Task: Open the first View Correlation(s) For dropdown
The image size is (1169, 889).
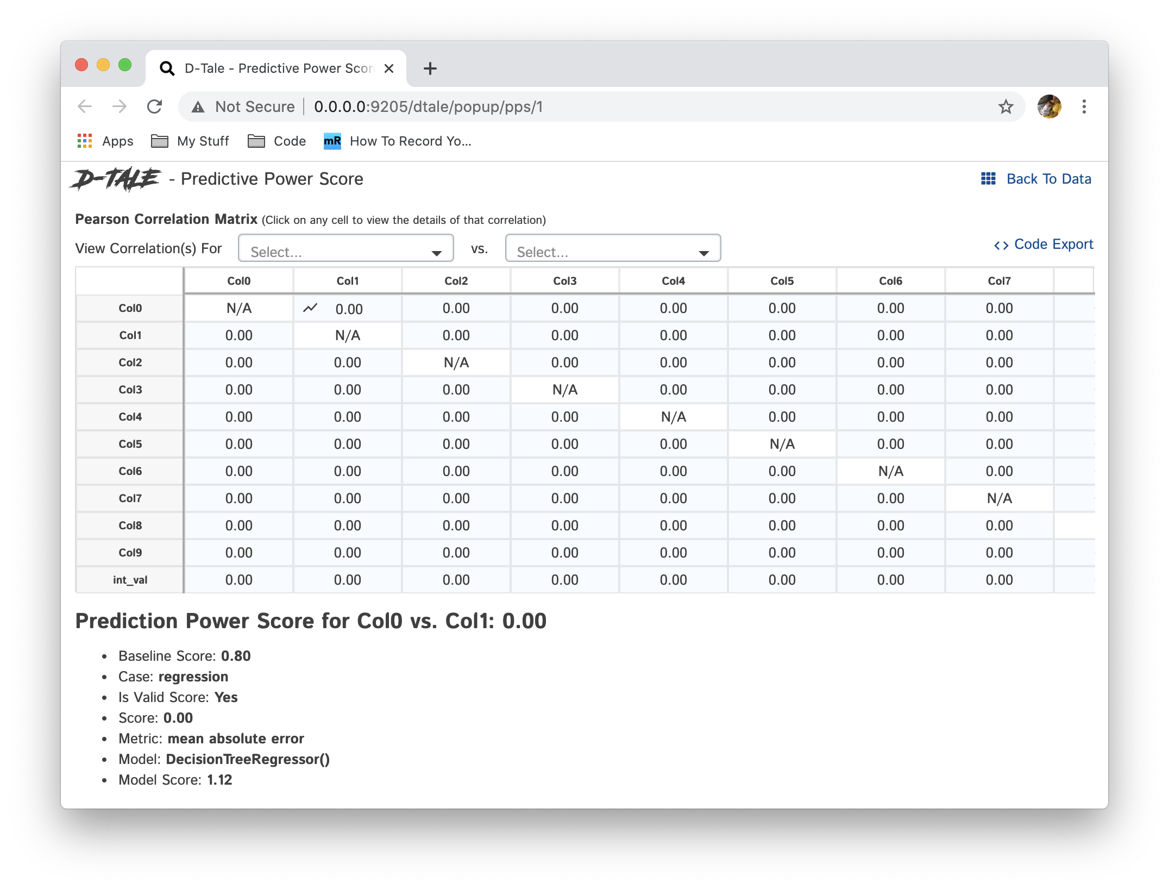Action: tap(345, 249)
